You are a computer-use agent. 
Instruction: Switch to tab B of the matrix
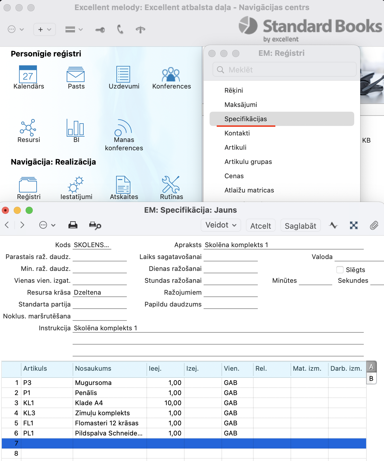[371, 379]
